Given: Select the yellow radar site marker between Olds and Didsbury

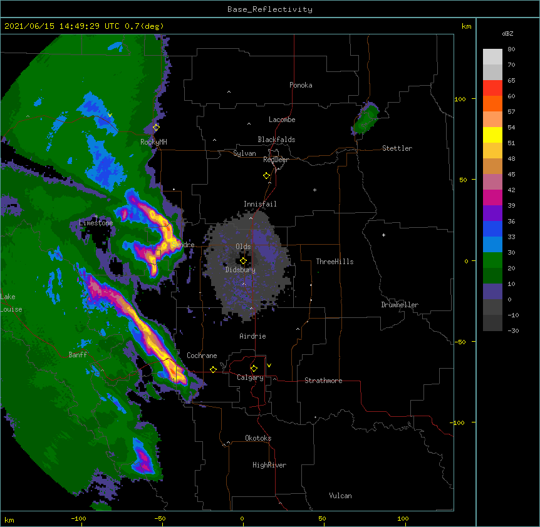Looking at the screenshot, I should click(x=243, y=261).
